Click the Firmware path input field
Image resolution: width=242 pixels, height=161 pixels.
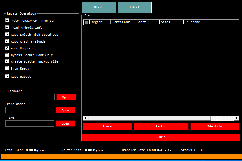click(x=30, y=97)
